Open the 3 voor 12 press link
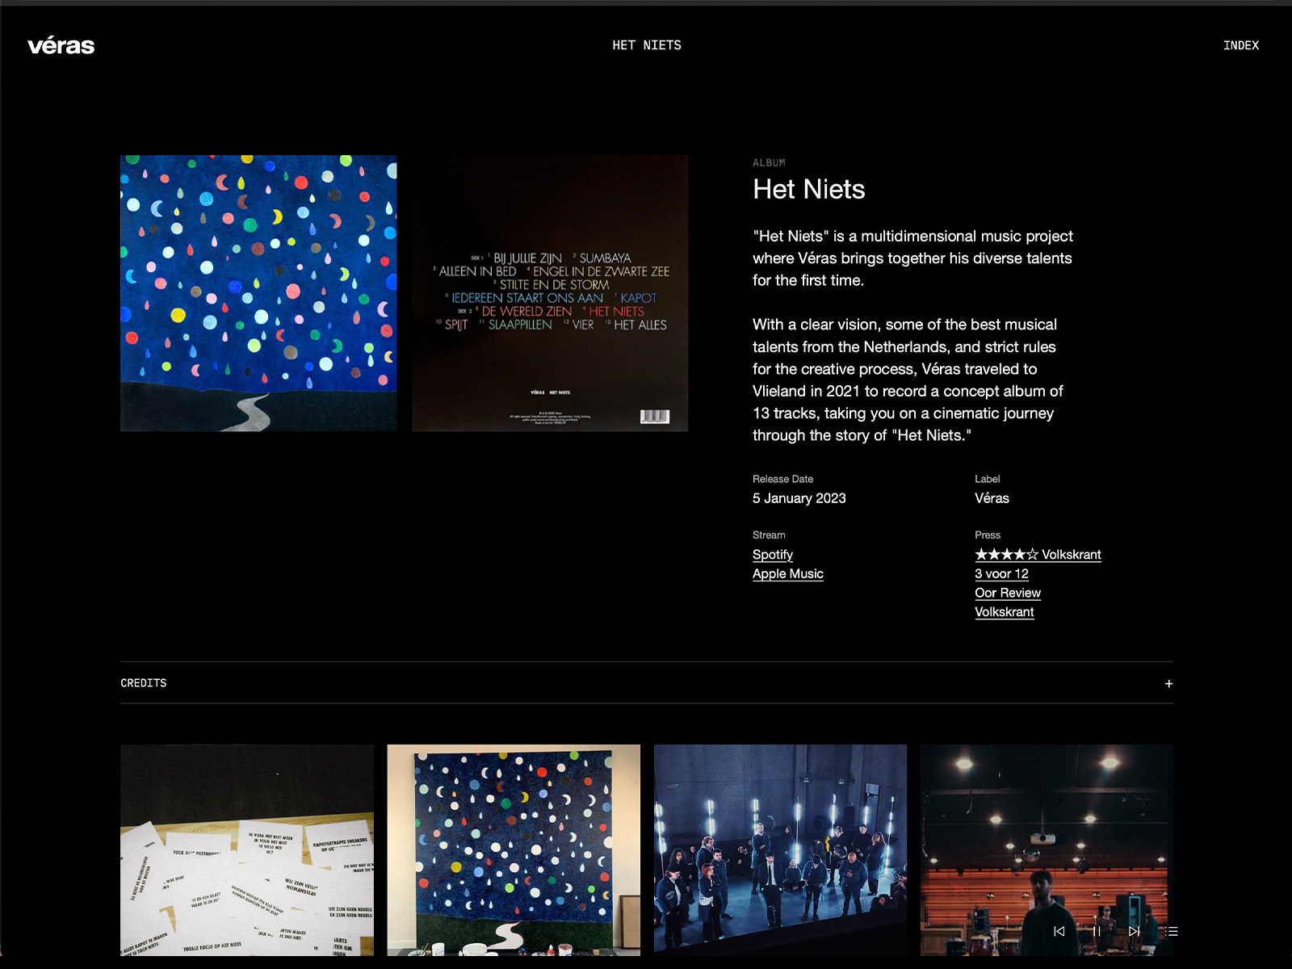 [x=1001, y=574]
